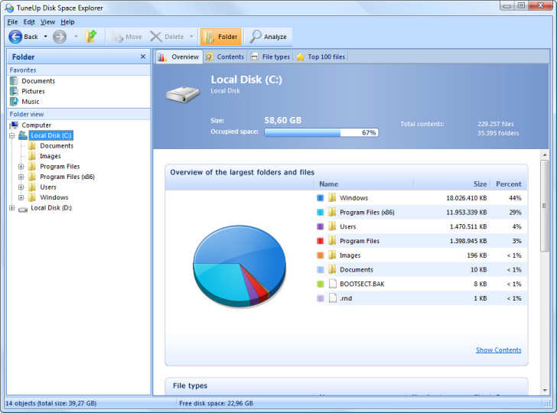
Task: Open Pictures favorite in Folder panel
Action: click(x=33, y=91)
